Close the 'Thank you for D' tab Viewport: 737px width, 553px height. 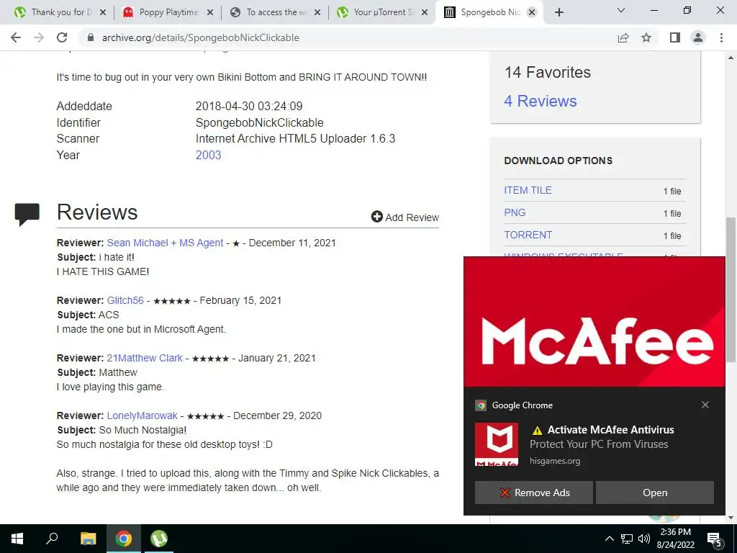pyautogui.click(x=103, y=12)
